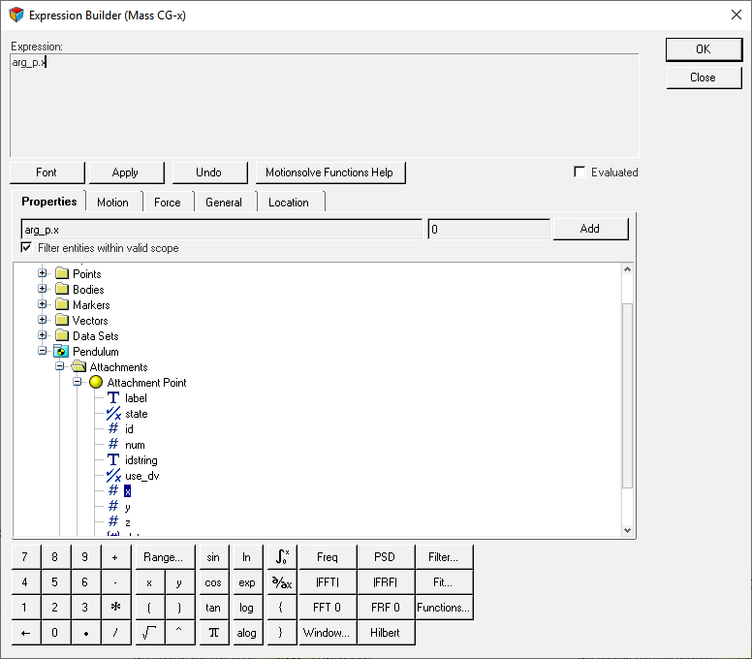Insert the square root symbol
The height and width of the screenshot is (659, 752).
(148, 633)
